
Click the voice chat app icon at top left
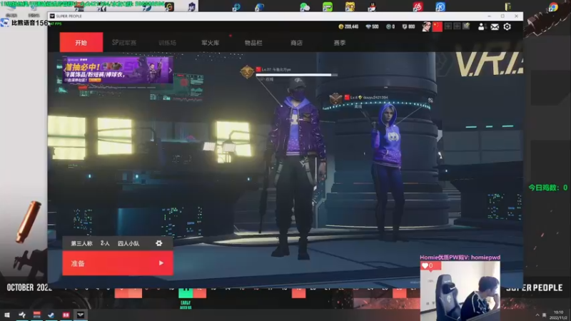(4, 23)
